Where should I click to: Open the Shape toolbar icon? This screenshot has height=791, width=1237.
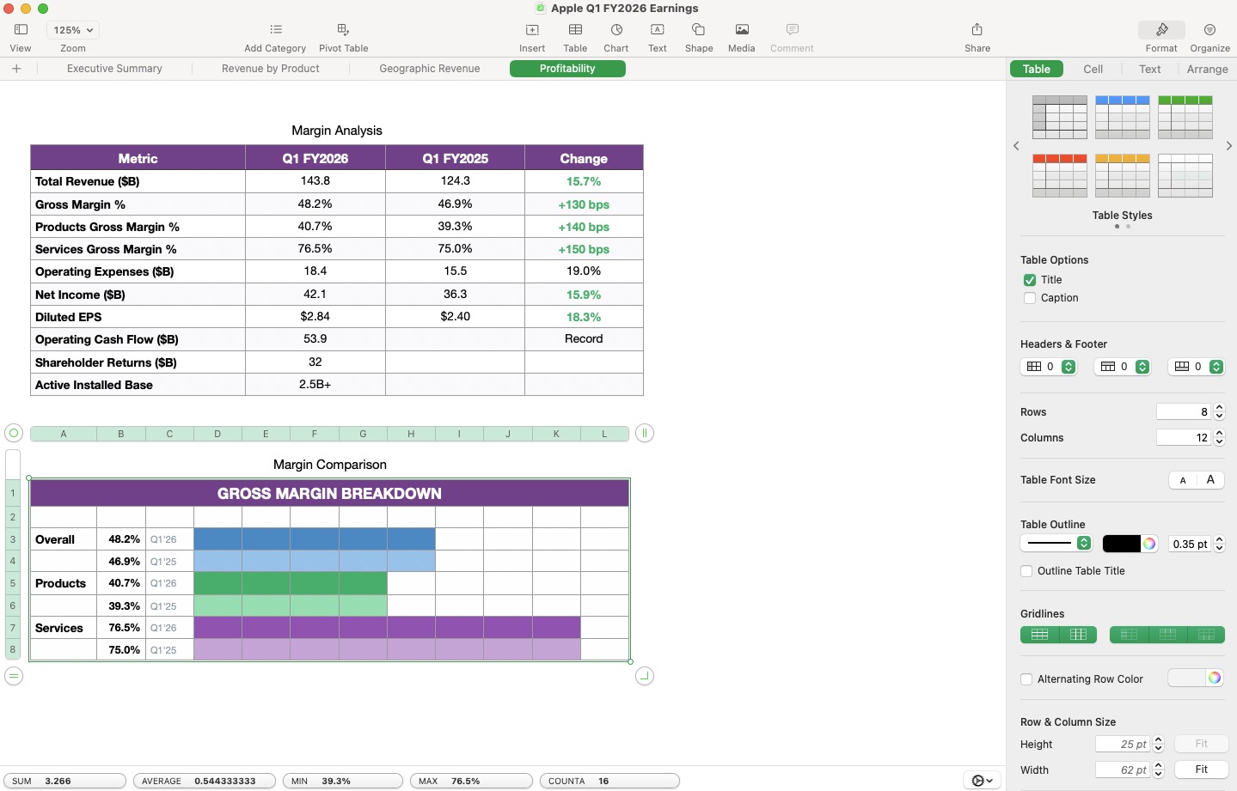(x=699, y=30)
